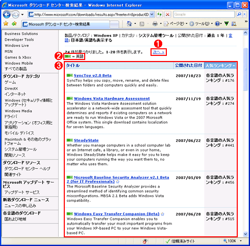The height and width of the screenshot is (246, 250).
Task: Open the Windows Media download category
Action: coord(18,111)
